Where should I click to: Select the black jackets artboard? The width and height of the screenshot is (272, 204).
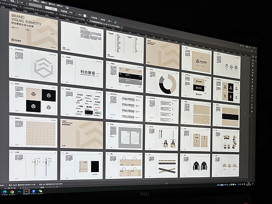195,166
